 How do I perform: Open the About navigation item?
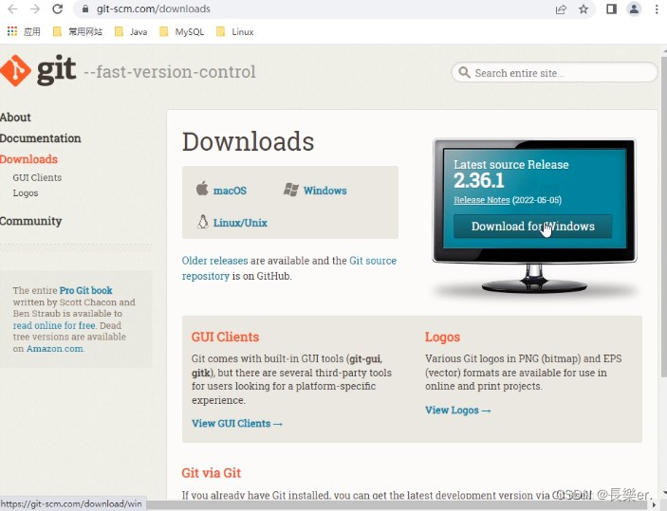tap(15, 118)
